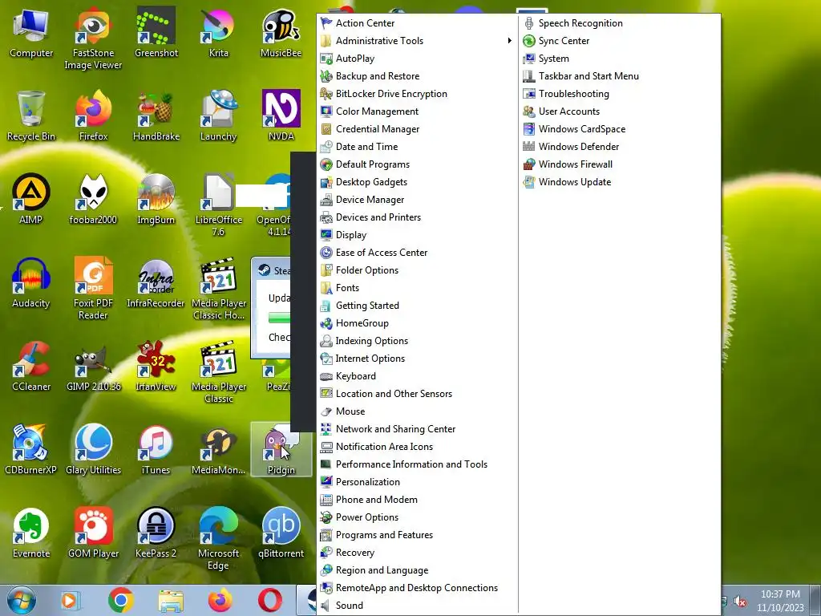Click the IrfanView desktop icon
The width and height of the screenshot is (821, 616).
pyautogui.click(x=156, y=366)
